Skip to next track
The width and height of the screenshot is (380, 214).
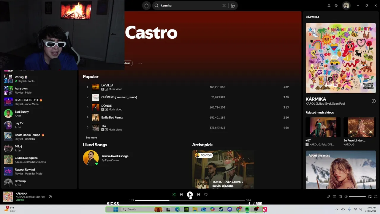point(198,194)
